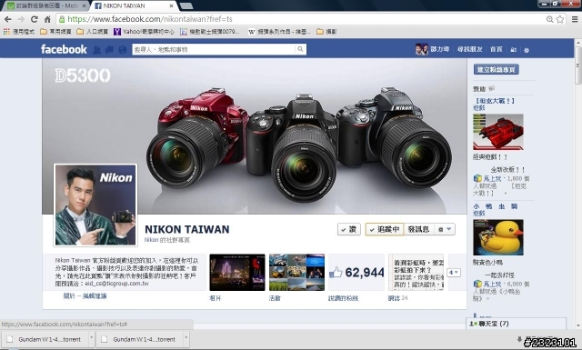Click the Create Page button

tap(497, 69)
